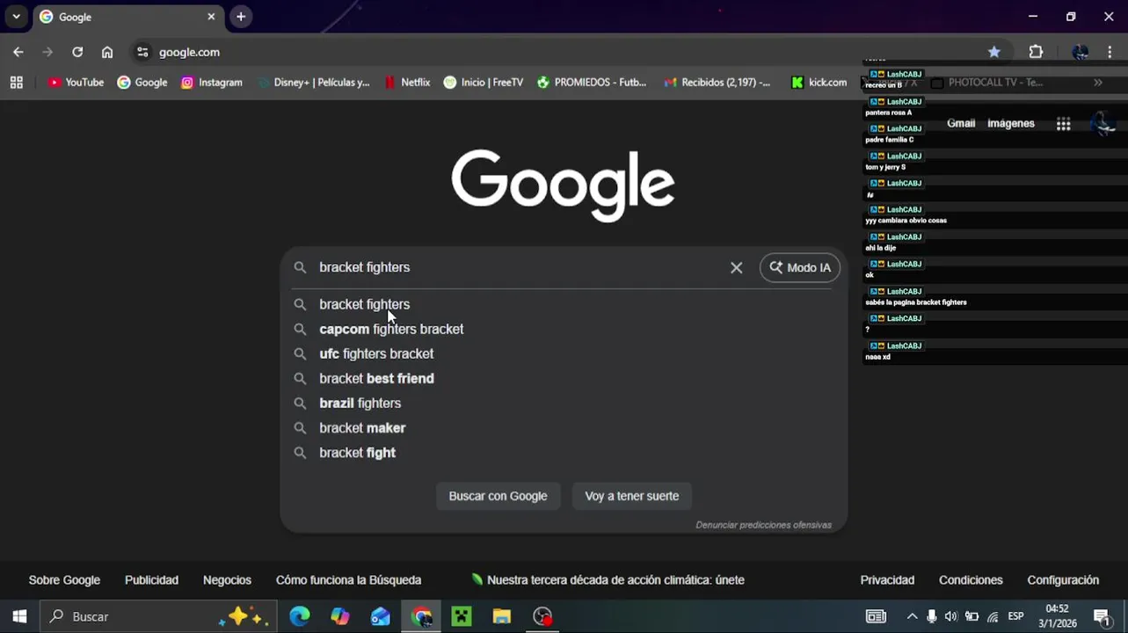This screenshot has height=633, width=1128.
Task: Open Inicio | FreeTV bookmark
Action: tap(484, 83)
